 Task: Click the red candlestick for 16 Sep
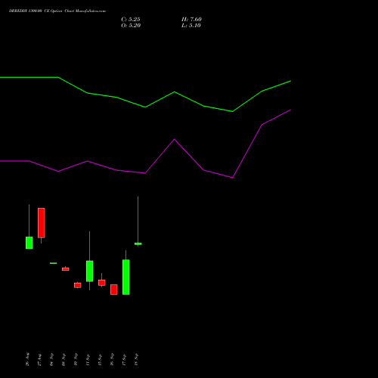pos(114,290)
